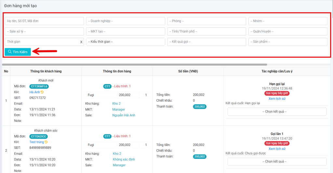333x173 pixels.
Task: Click the history icon beside Test trùng
Action: (x=46, y=142)
